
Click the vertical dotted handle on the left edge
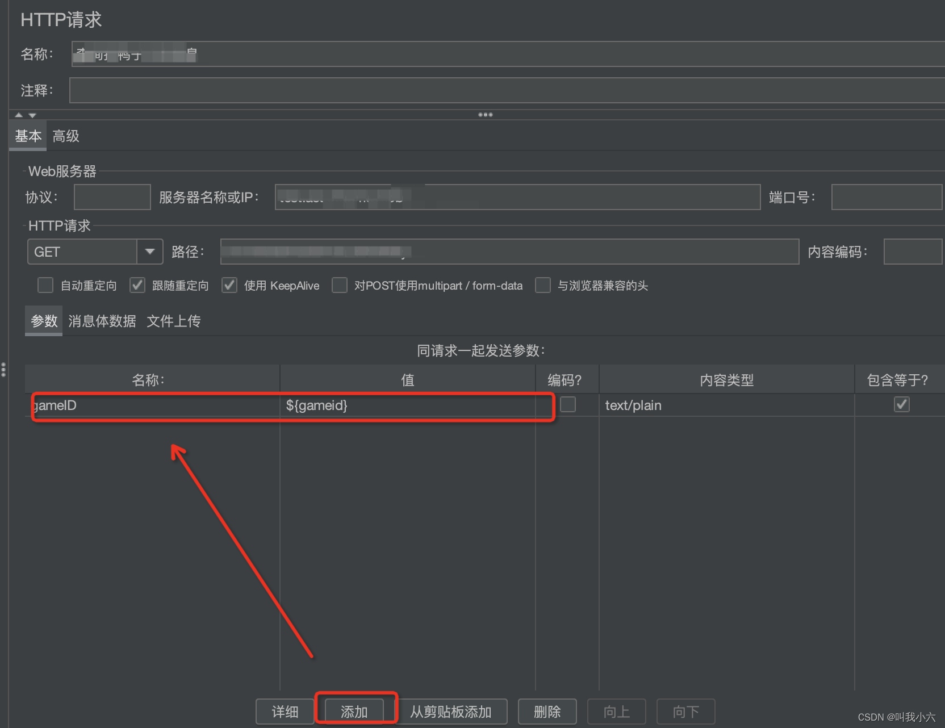3,370
